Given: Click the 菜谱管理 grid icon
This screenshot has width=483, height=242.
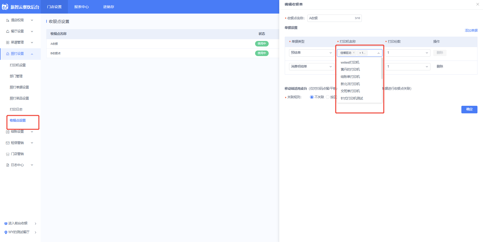Looking at the screenshot, I should pyautogui.click(x=8, y=42).
